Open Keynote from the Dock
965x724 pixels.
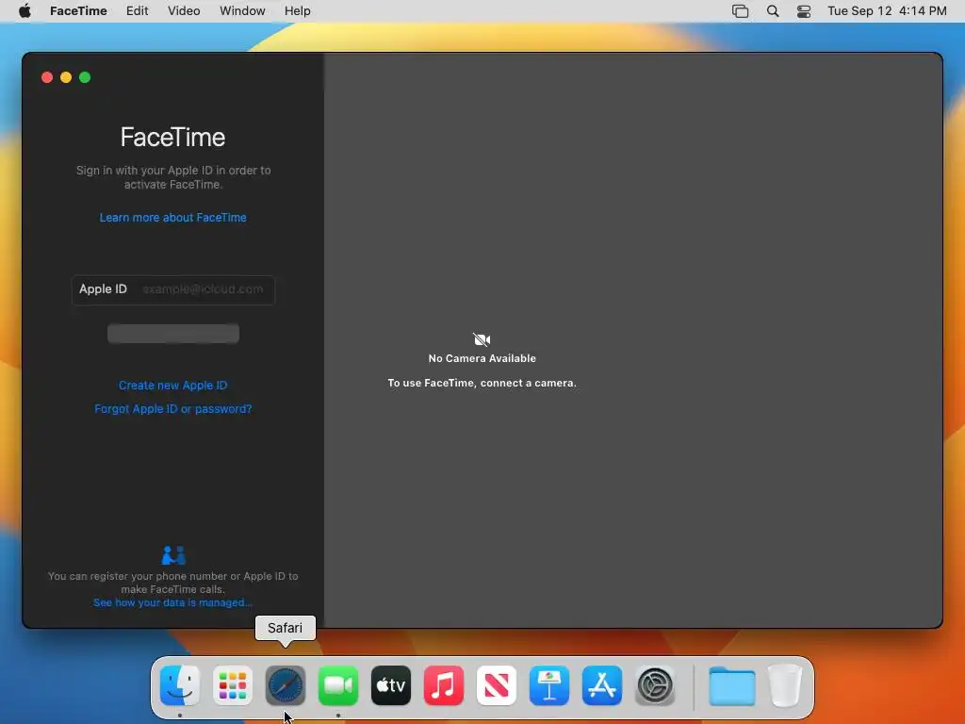549,685
